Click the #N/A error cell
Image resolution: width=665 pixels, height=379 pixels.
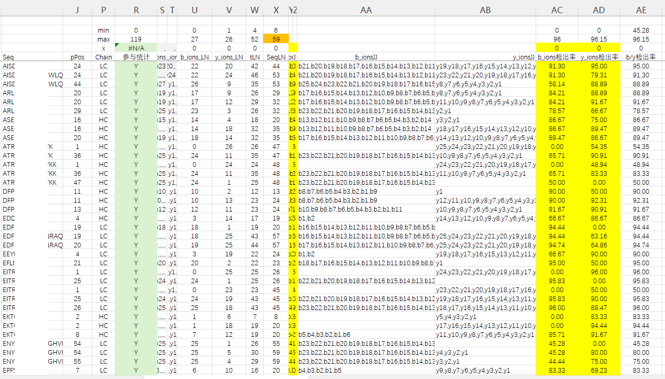(136, 48)
